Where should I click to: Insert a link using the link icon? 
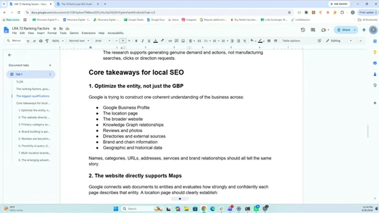pyautogui.click(x=170, y=41)
